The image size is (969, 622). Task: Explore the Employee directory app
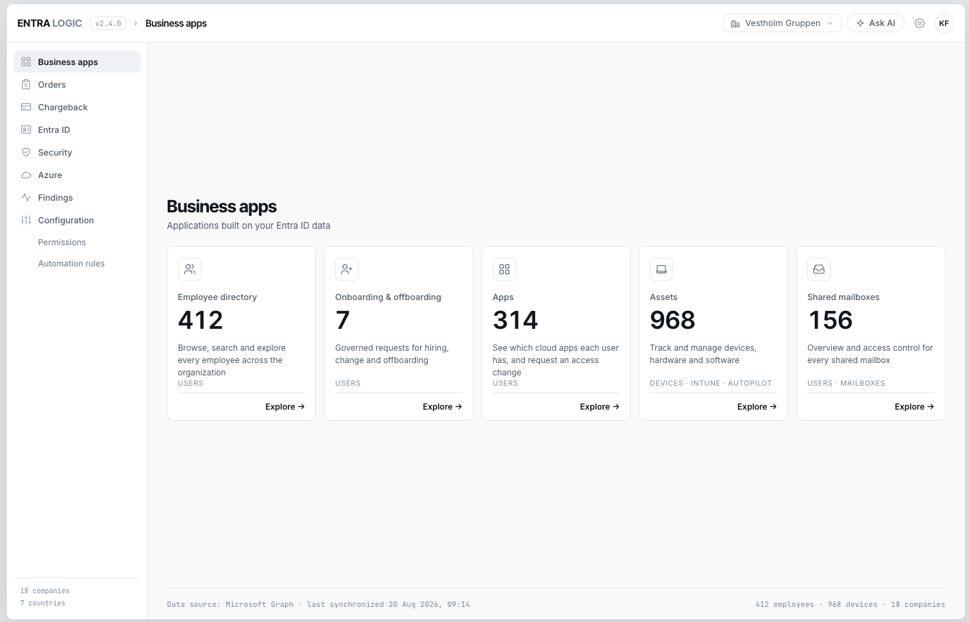[x=285, y=407]
